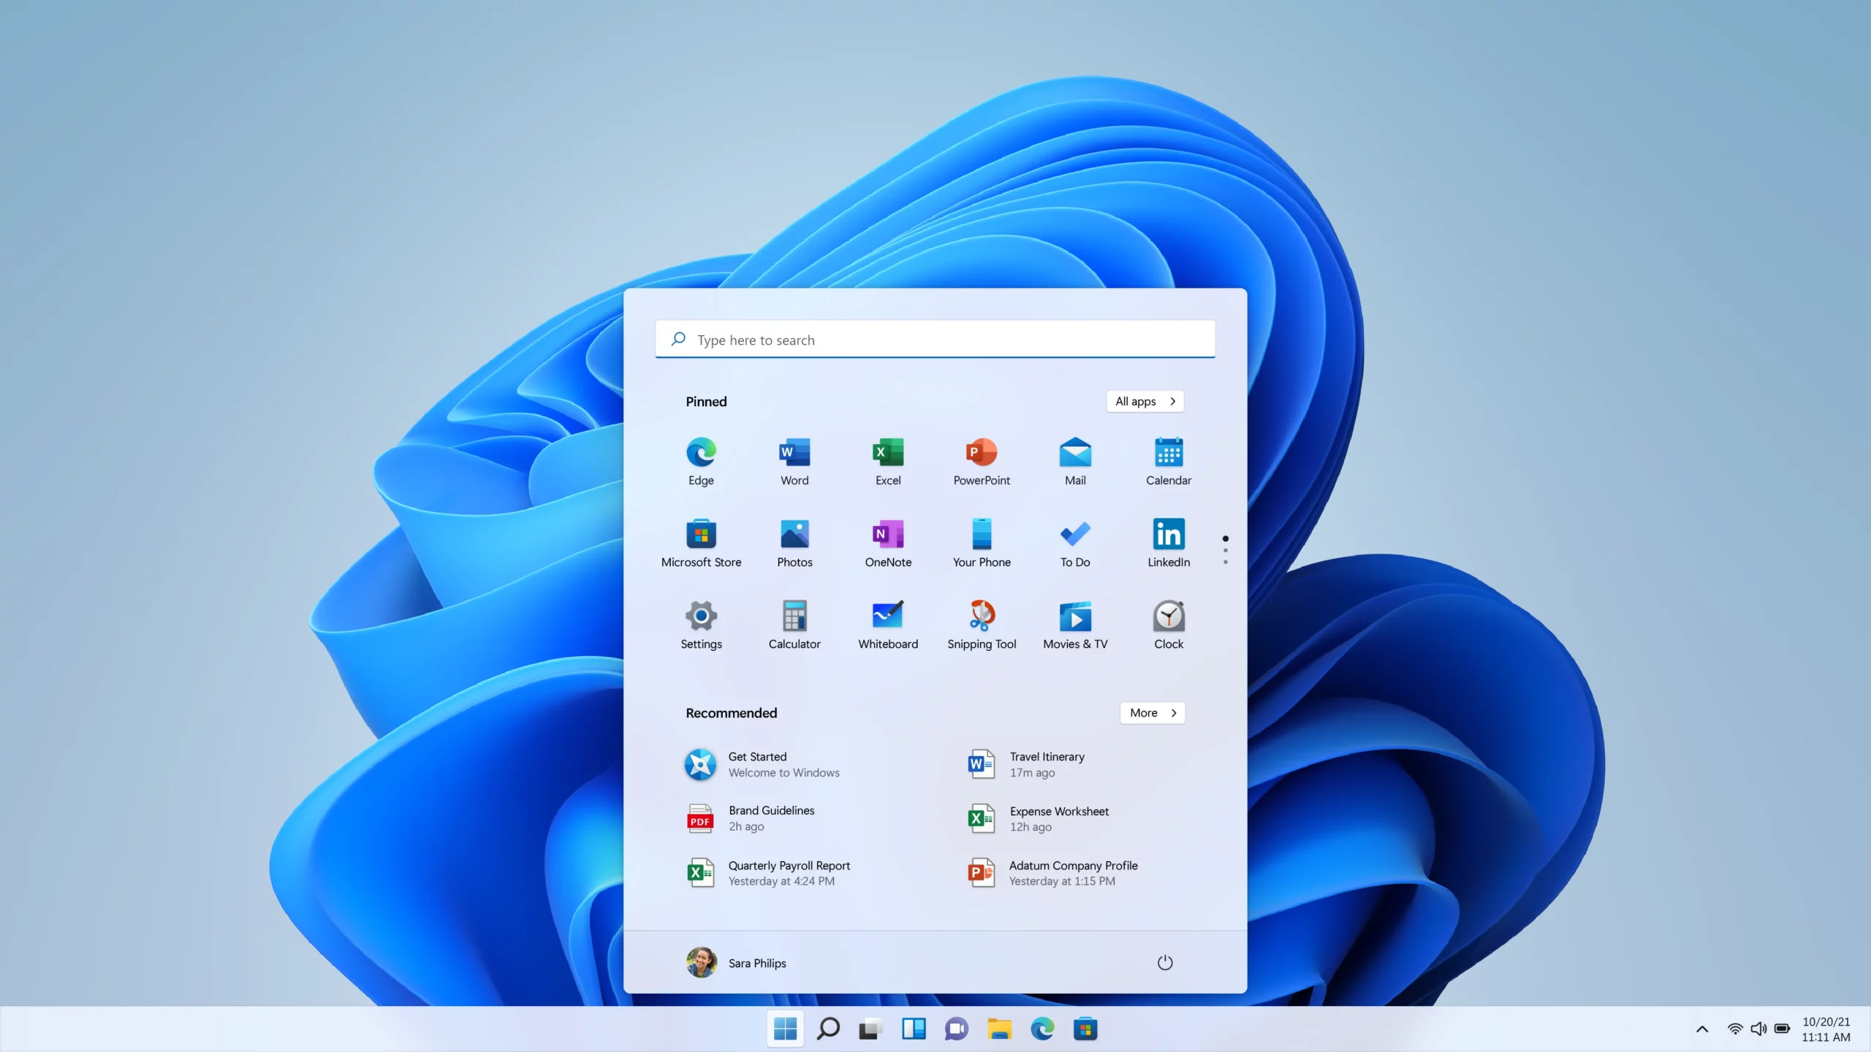Click the search input field
The height and width of the screenshot is (1052, 1871).
click(x=935, y=339)
